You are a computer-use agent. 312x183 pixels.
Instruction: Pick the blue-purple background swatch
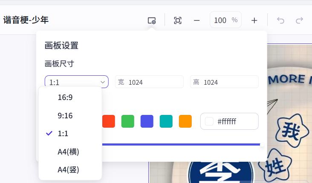pos(147,121)
